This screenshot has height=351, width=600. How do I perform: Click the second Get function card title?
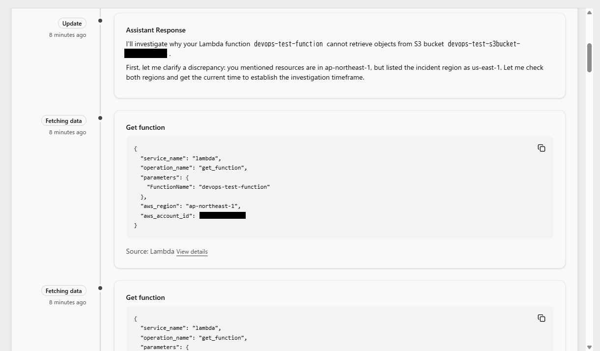point(145,297)
